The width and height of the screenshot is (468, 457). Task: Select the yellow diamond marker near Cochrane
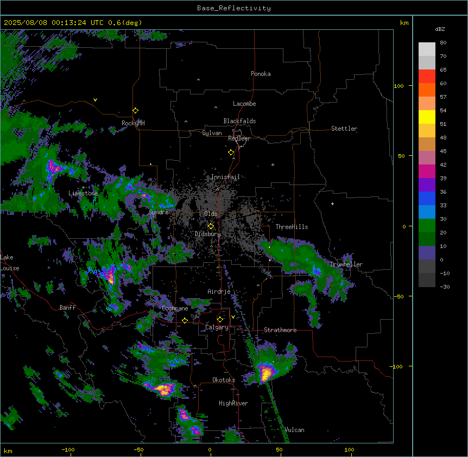[185, 320]
